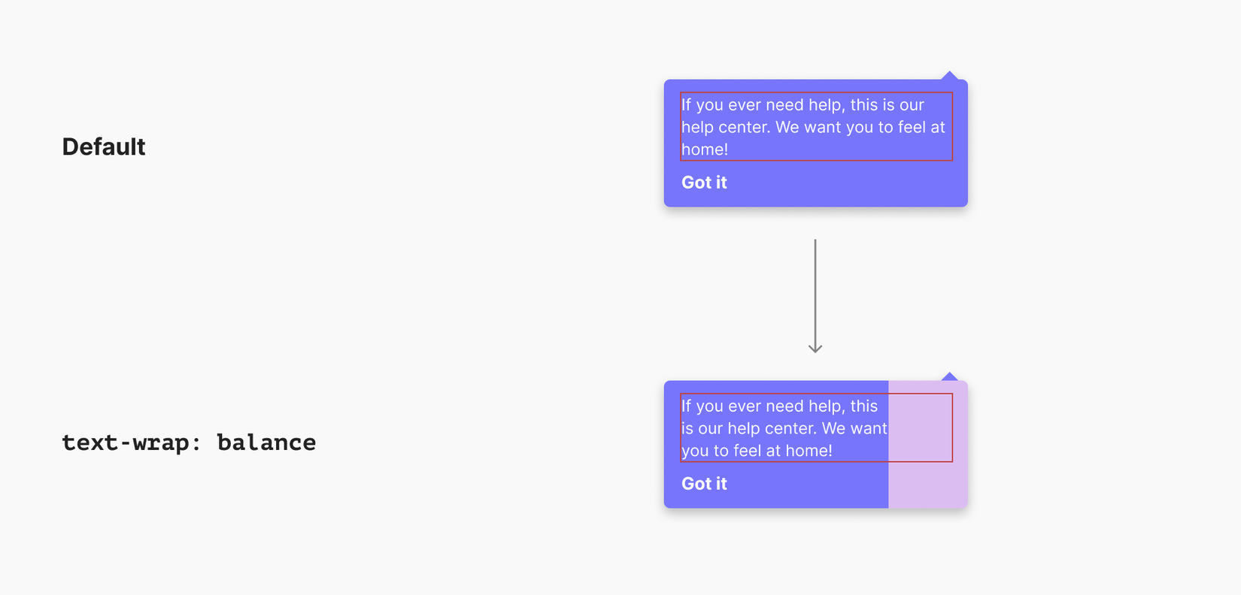The height and width of the screenshot is (595, 1241).
Task: Click the line "is our help center. We want"
Action: coord(784,428)
